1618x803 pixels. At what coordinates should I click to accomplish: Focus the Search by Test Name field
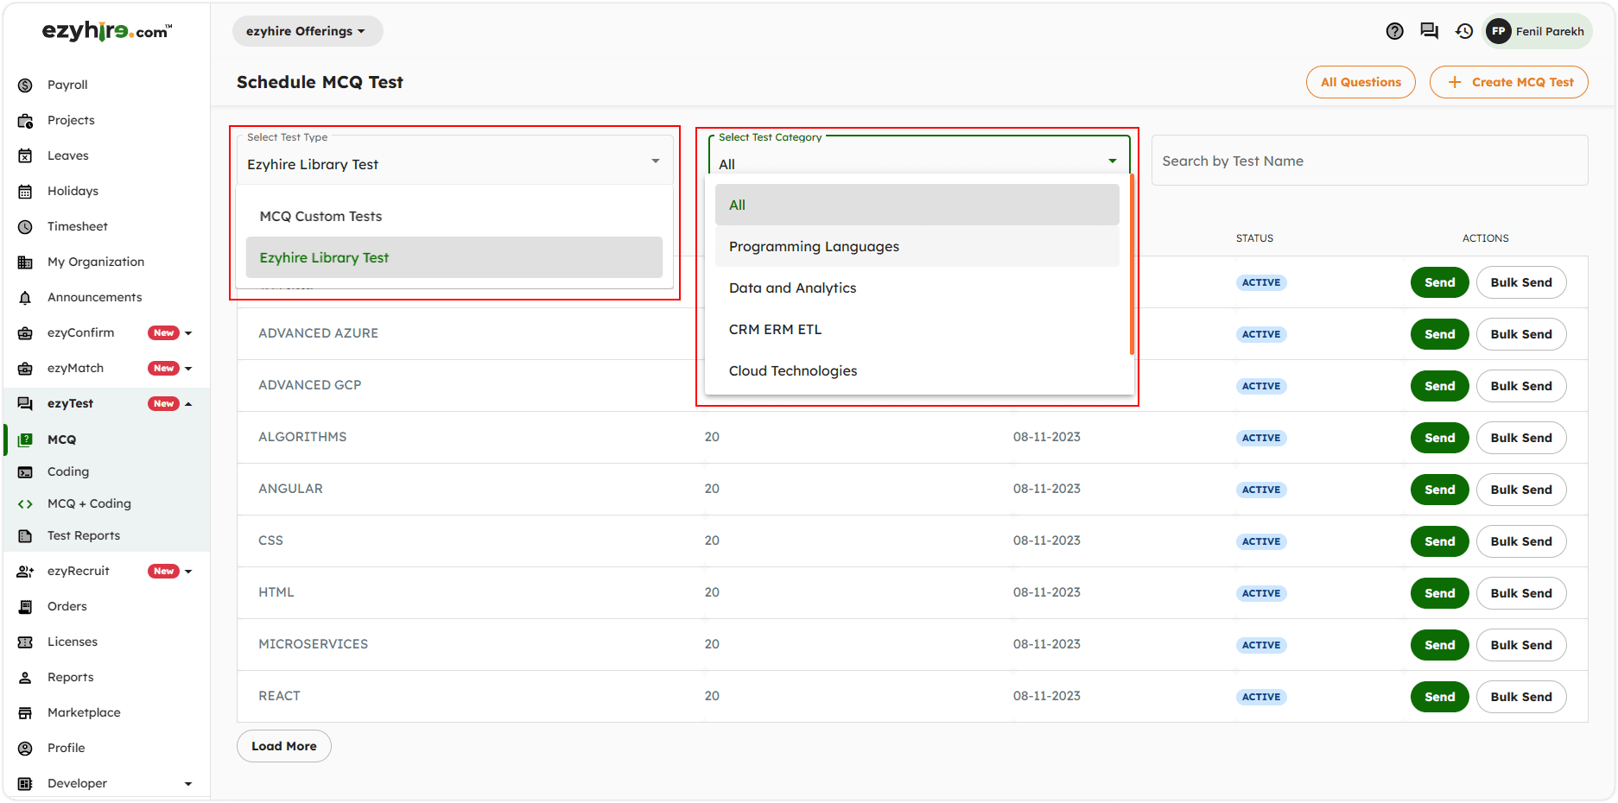point(1369,161)
